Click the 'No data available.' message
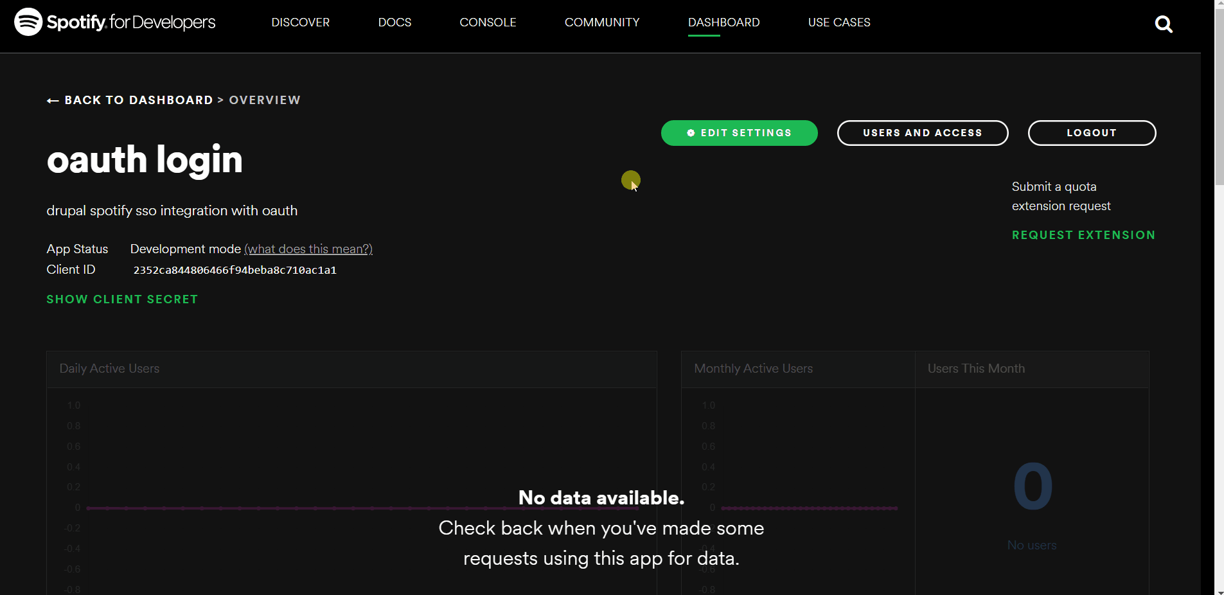Image resolution: width=1224 pixels, height=595 pixels. coord(601,498)
